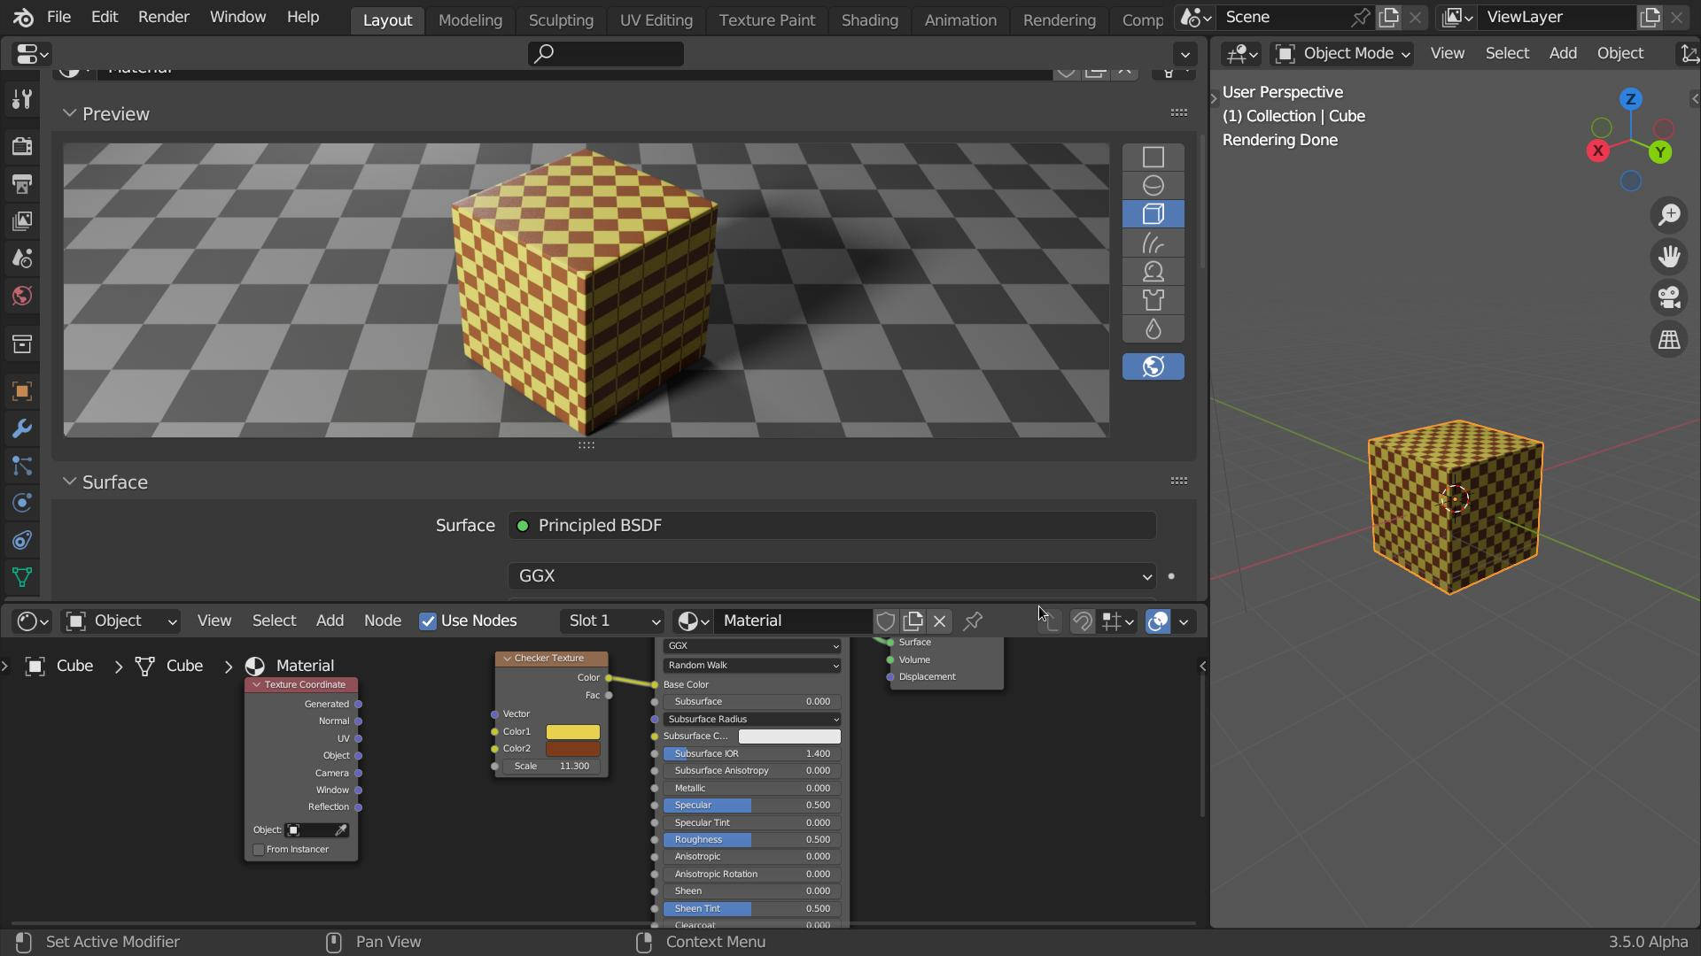The image size is (1701, 956).
Task: Click the Principled BSDF surface button
Action: pyautogui.click(x=832, y=526)
